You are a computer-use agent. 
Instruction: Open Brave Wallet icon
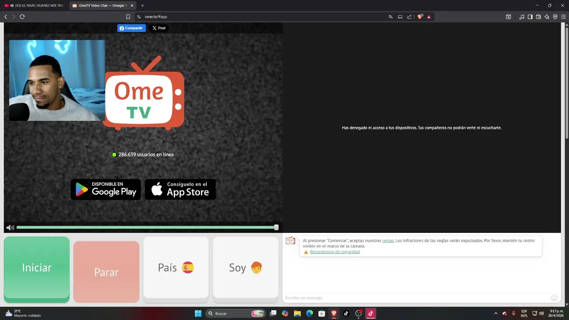(538, 16)
